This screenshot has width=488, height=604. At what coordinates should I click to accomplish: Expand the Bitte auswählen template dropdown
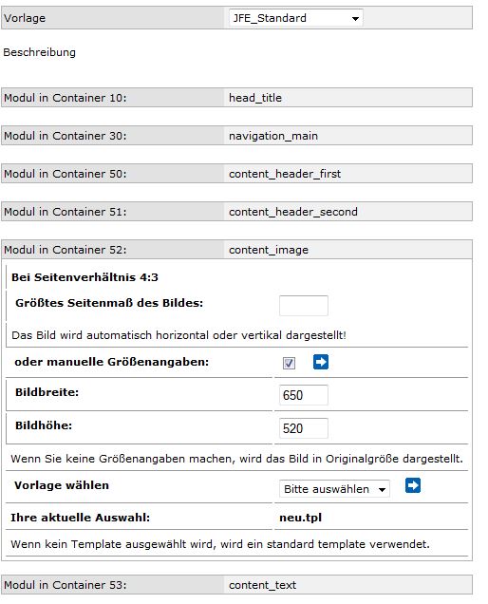tap(334, 489)
